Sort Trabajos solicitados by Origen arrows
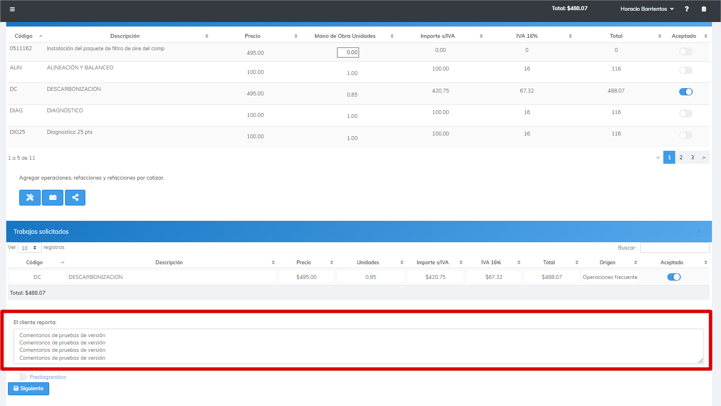721x406 pixels. click(636, 263)
